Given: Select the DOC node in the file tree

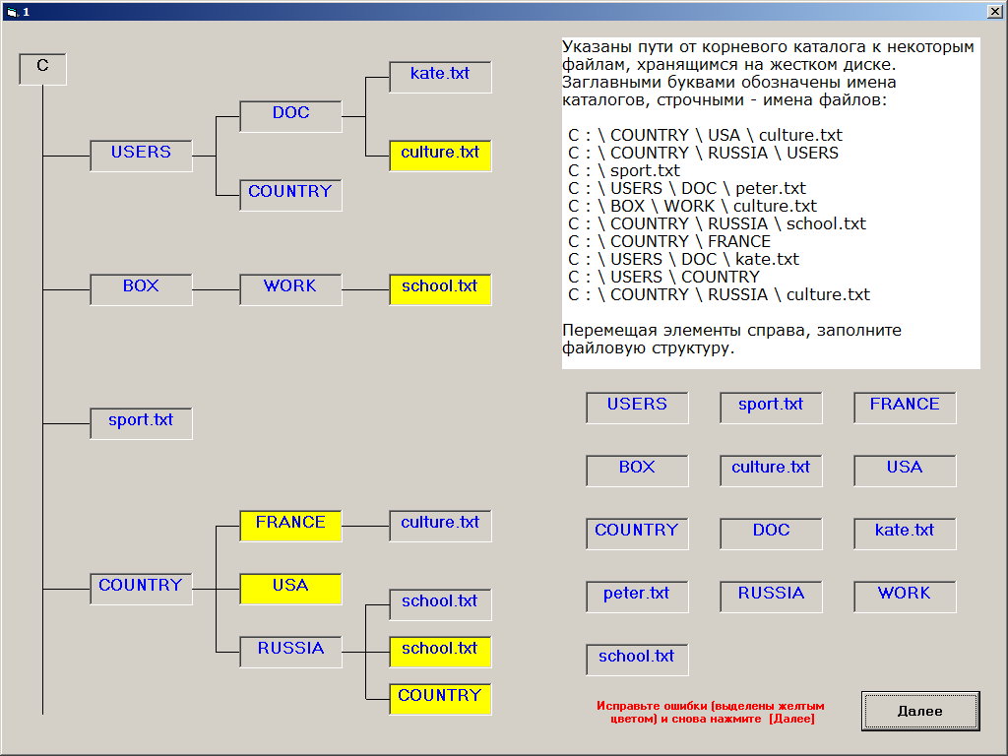Looking at the screenshot, I should pos(290,116).
